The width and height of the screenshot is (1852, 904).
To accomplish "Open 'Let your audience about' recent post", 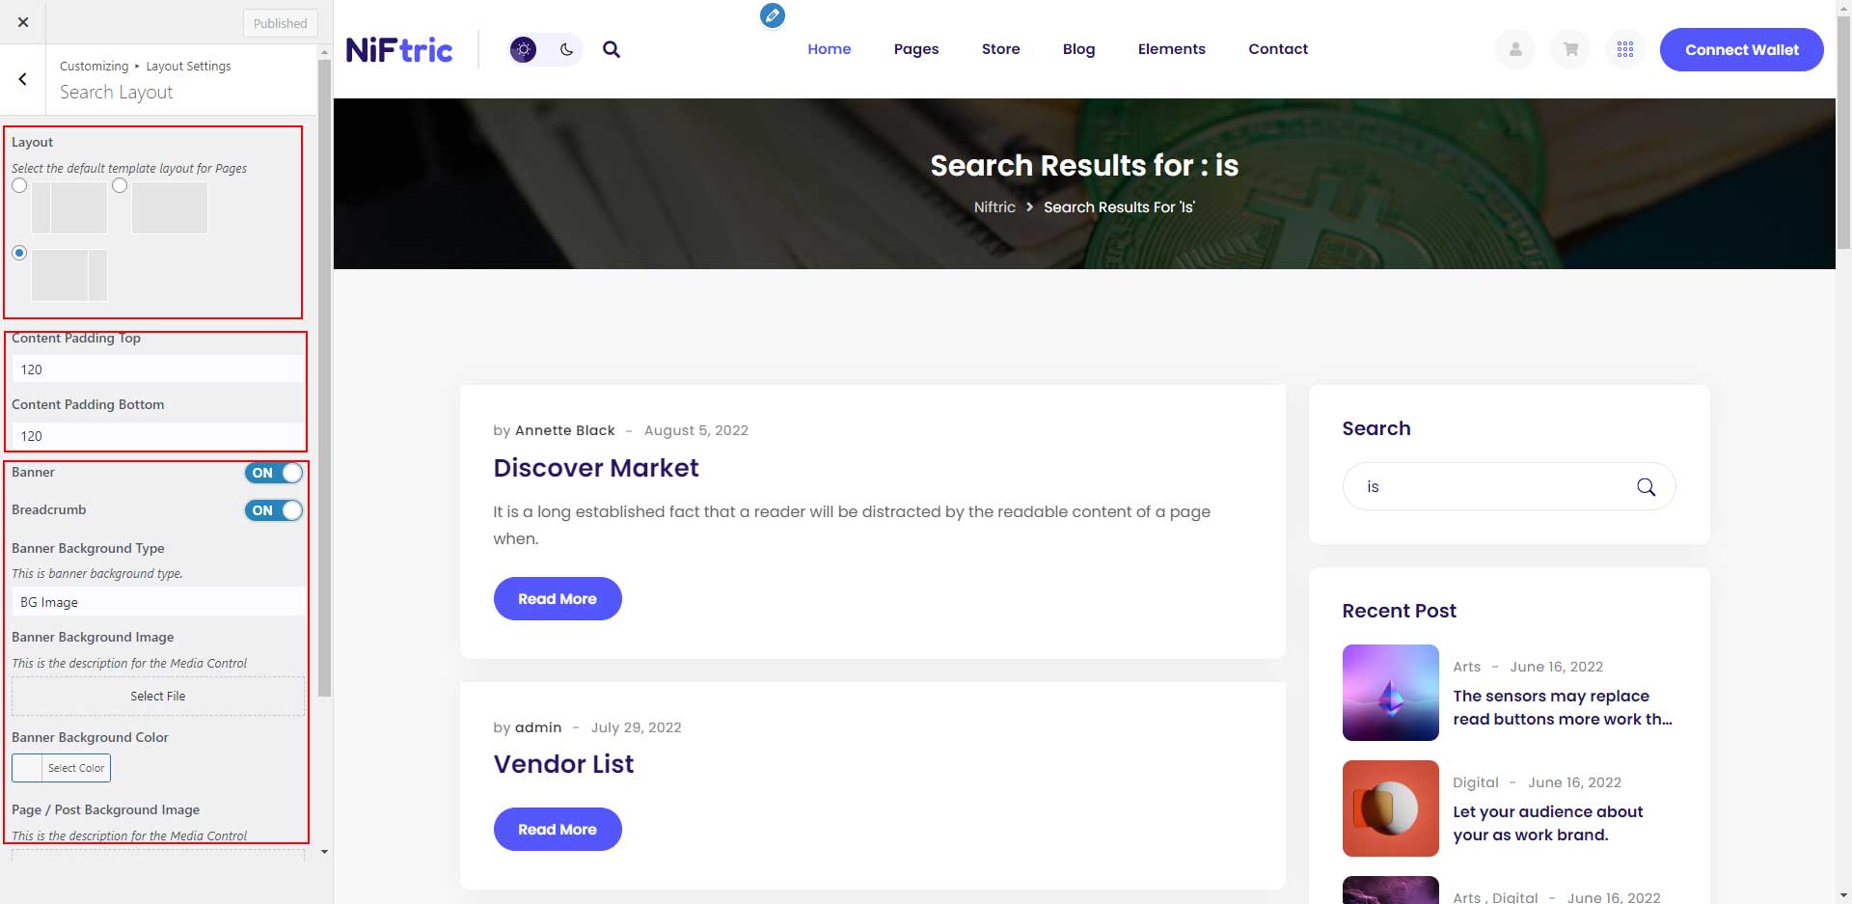I will (1548, 823).
